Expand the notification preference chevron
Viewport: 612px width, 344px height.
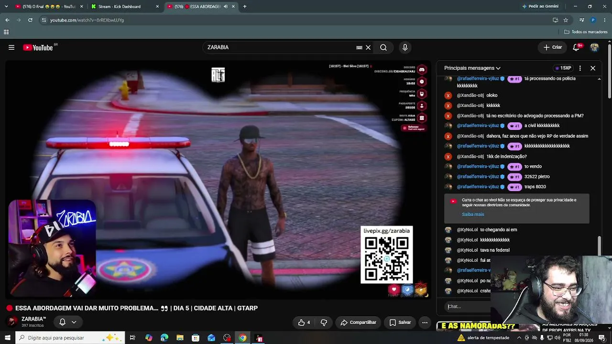pos(74,322)
